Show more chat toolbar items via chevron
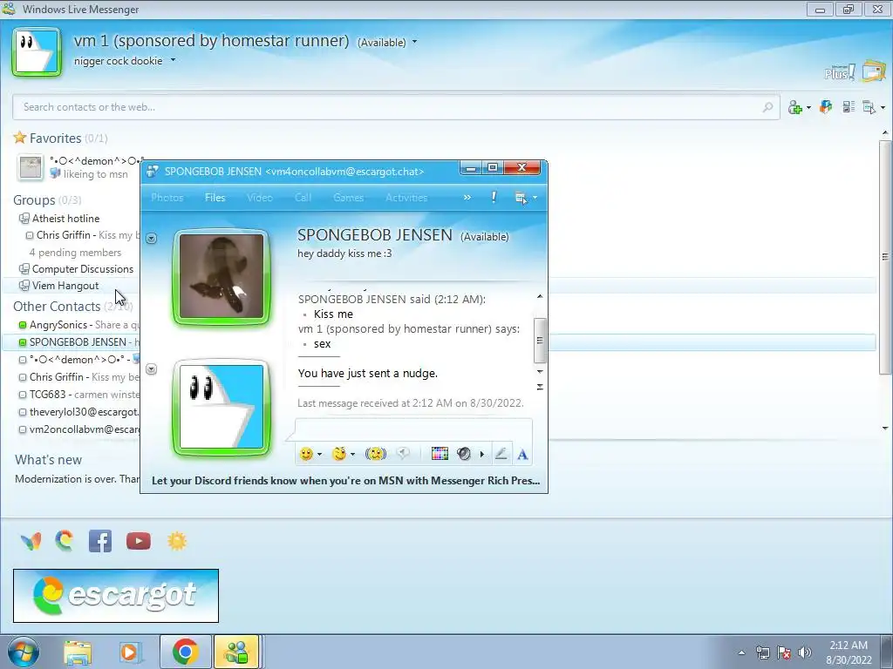The image size is (893, 669). [x=467, y=198]
